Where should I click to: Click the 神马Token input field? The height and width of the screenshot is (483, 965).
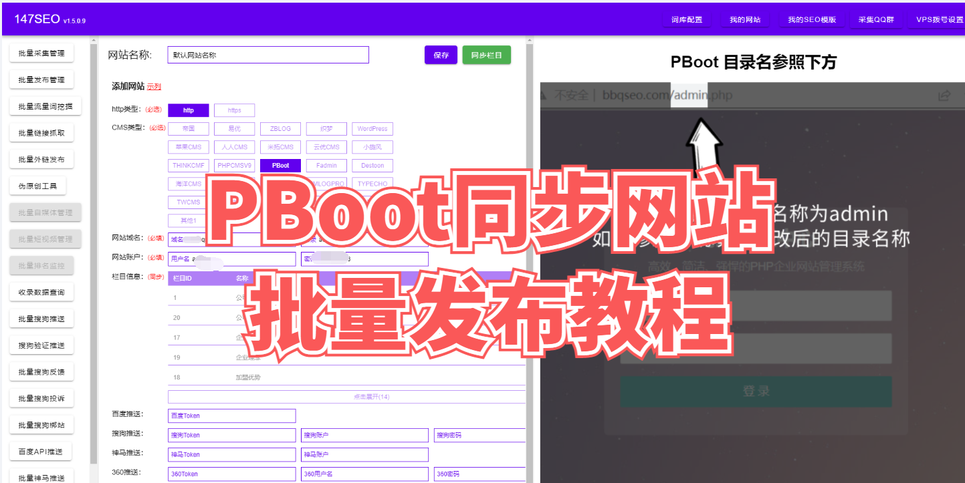click(x=231, y=454)
